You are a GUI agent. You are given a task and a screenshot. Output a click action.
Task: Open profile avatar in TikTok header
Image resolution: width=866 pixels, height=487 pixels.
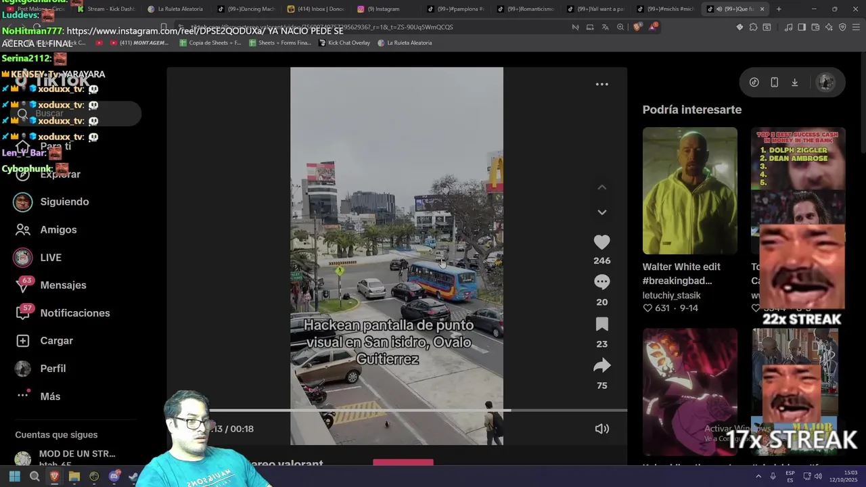pos(825,82)
